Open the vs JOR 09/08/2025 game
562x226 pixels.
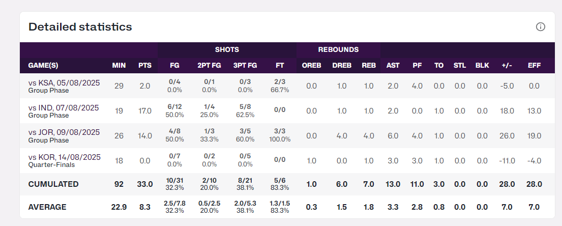pyautogui.click(x=64, y=132)
